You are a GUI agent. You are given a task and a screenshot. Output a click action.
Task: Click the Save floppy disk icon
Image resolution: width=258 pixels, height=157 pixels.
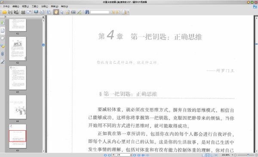[x=10, y=12]
